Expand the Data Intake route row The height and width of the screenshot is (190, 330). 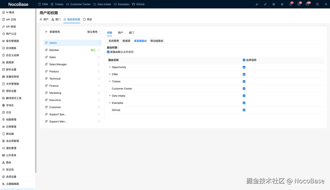(110, 96)
